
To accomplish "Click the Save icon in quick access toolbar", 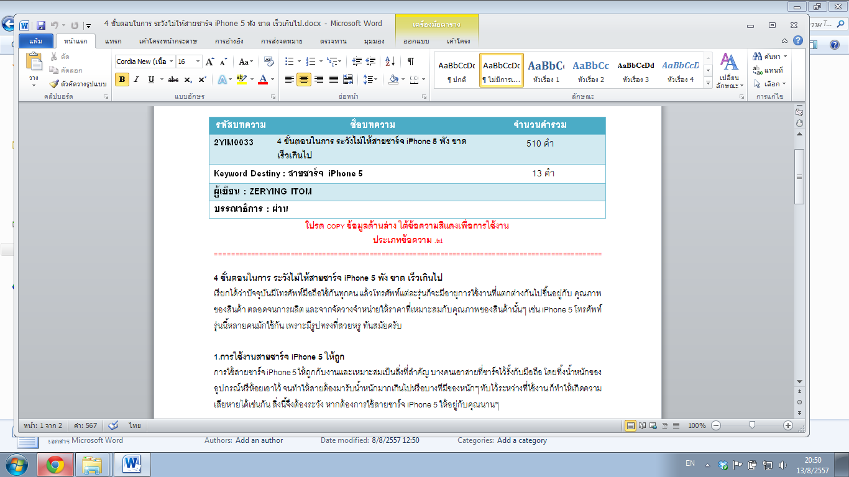I will click(41, 25).
